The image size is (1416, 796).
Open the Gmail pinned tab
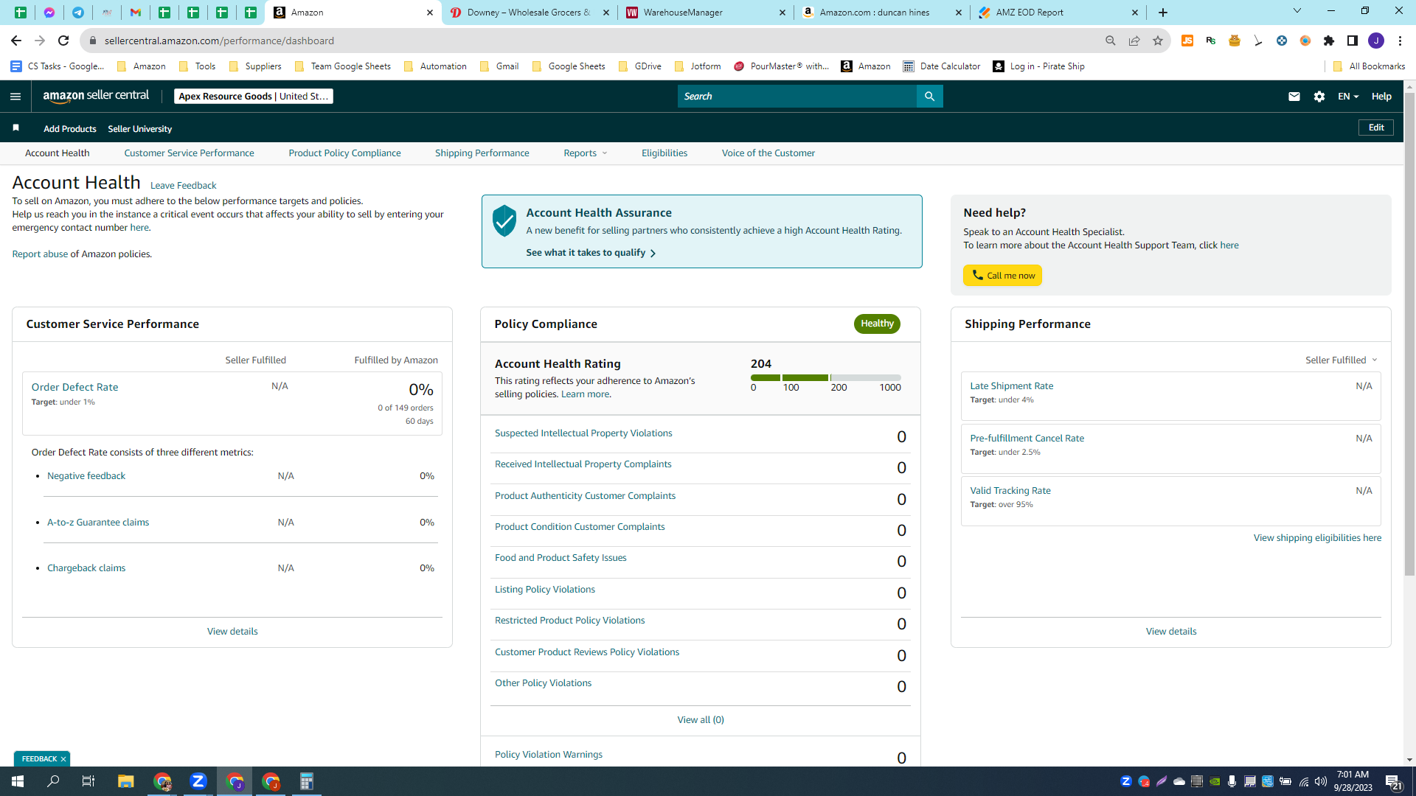coord(136,13)
